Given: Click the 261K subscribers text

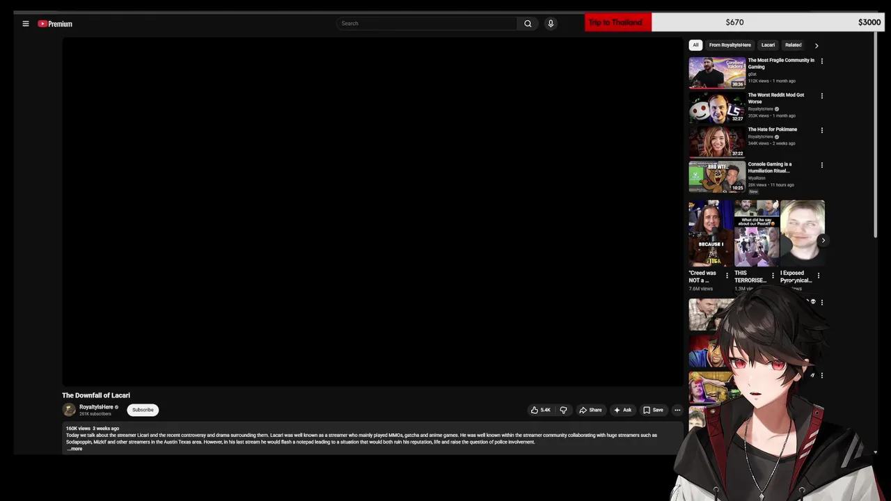Looking at the screenshot, I should tap(95, 414).
